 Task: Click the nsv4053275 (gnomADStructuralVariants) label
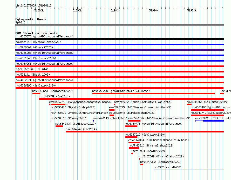121,91
